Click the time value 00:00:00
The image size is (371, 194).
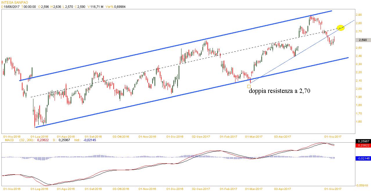pos(30,6)
